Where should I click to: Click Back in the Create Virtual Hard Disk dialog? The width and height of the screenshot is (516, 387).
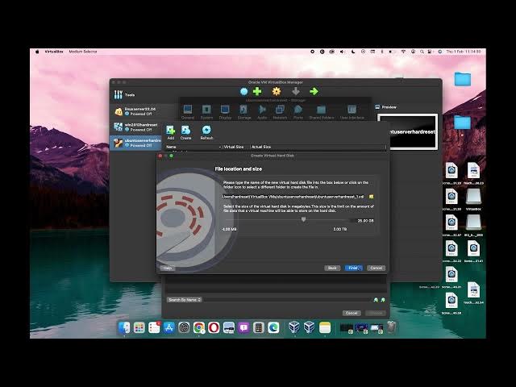(x=332, y=268)
